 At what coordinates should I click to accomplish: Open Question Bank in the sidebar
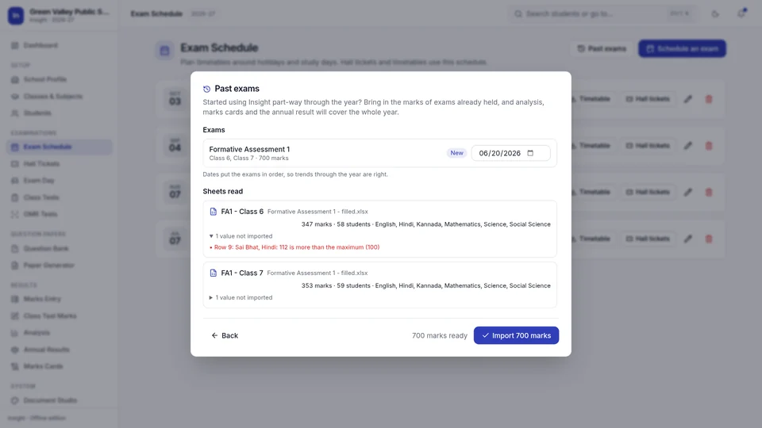click(x=46, y=248)
